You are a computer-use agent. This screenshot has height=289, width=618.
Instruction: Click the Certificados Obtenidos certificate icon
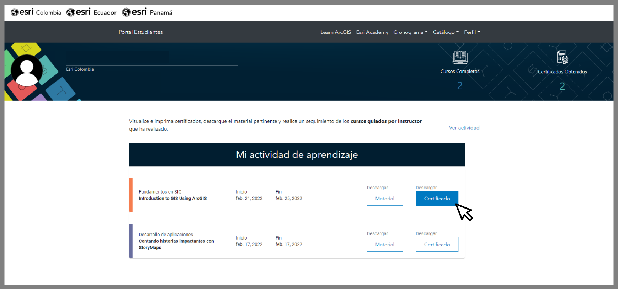point(563,57)
